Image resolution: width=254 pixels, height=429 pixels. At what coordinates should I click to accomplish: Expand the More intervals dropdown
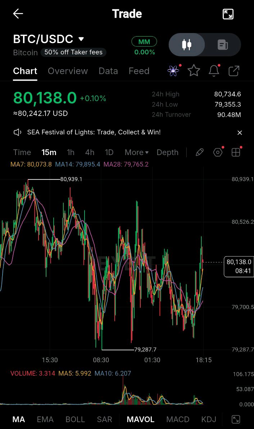137,152
